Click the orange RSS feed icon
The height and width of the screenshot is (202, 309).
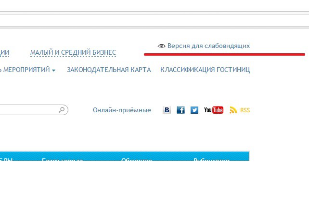point(233,110)
